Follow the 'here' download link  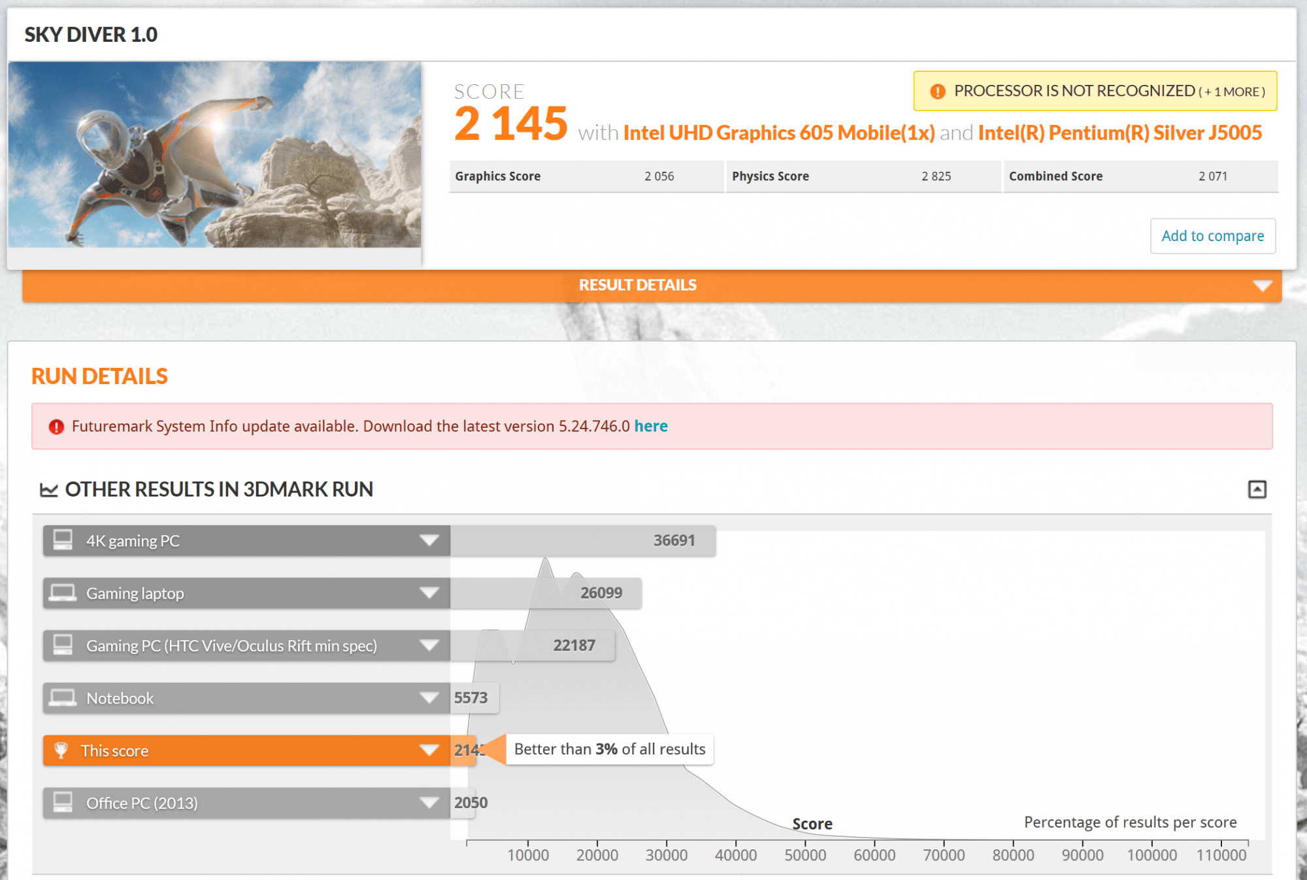tap(651, 426)
